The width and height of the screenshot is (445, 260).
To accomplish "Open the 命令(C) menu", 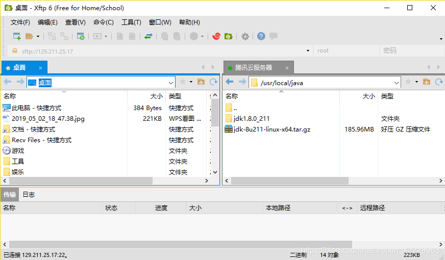I will pyautogui.click(x=103, y=22).
